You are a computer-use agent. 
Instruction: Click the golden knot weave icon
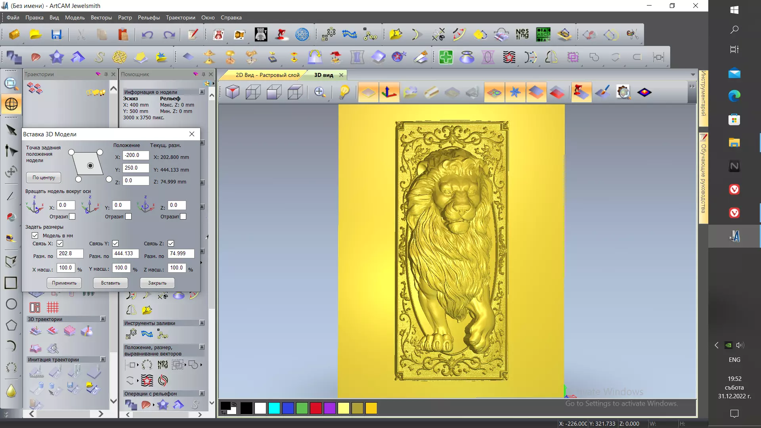(x=119, y=57)
